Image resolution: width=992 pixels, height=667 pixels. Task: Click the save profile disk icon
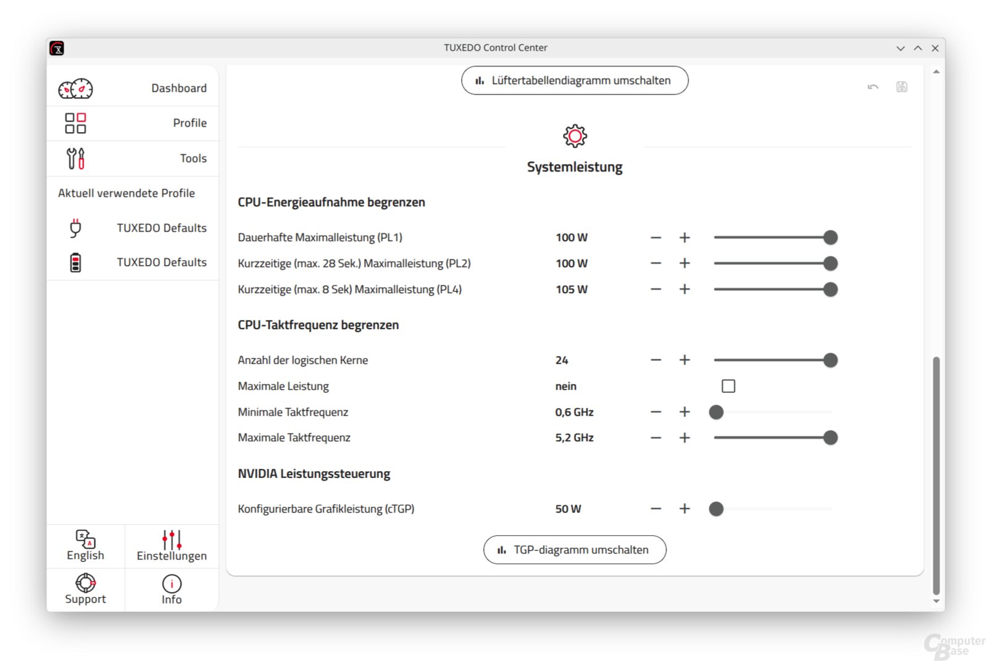point(902,87)
